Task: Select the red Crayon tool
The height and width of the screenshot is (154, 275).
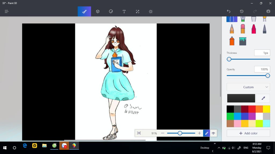Action: [254, 29]
